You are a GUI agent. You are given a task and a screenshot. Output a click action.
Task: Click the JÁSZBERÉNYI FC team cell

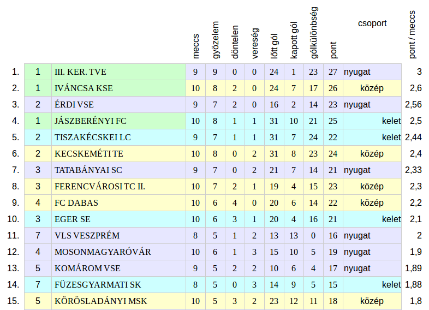tap(119, 121)
